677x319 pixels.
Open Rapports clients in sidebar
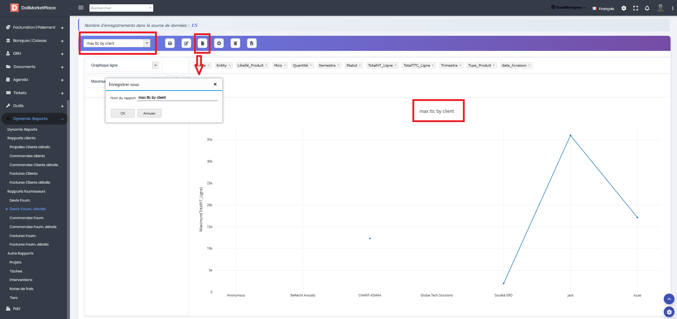point(21,138)
